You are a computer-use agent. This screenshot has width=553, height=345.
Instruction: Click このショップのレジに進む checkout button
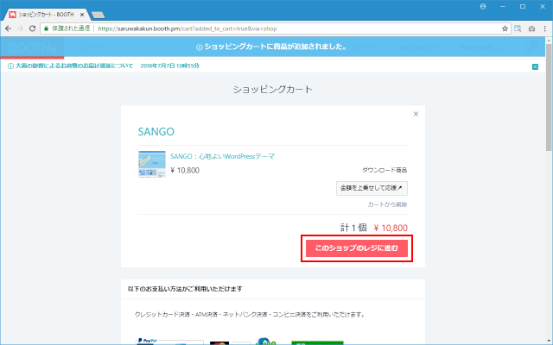coord(357,248)
